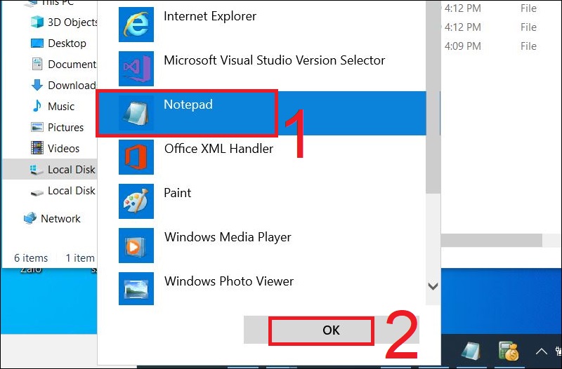Viewport: 562px width, 369px height.
Task: Click the app list scroll-down arrow
Action: click(x=433, y=286)
